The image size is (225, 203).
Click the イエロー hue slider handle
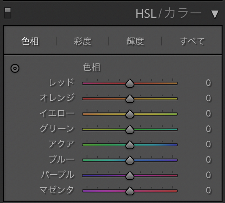point(130,114)
